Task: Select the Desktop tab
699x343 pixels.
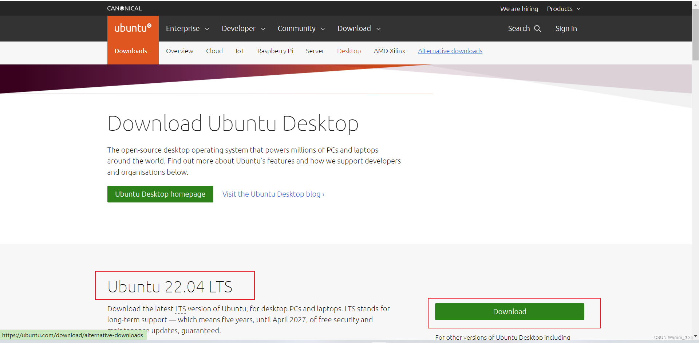Action: 349,51
